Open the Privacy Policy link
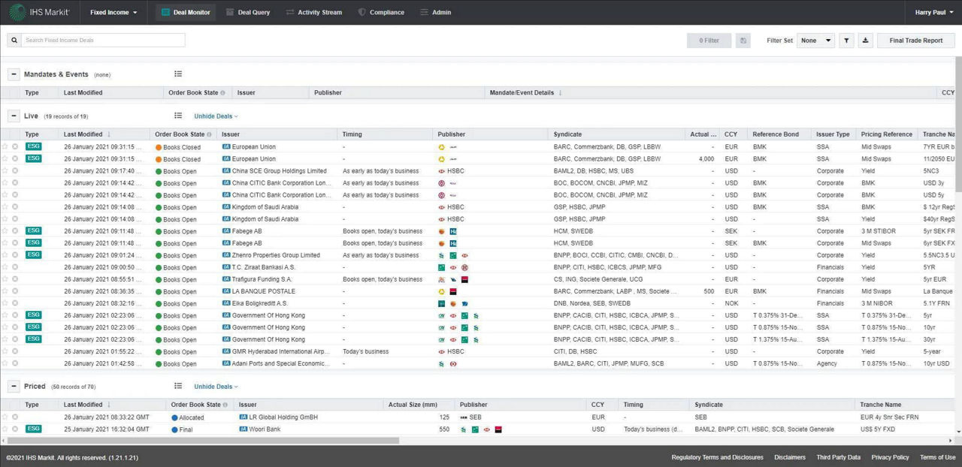This screenshot has height=467, width=962. [x=890, y=457]
